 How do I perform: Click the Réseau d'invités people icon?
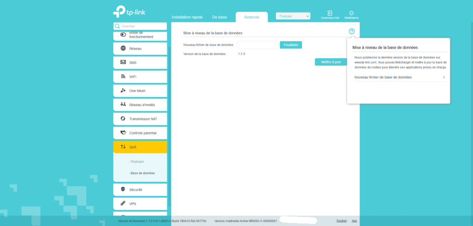(123, 104)
